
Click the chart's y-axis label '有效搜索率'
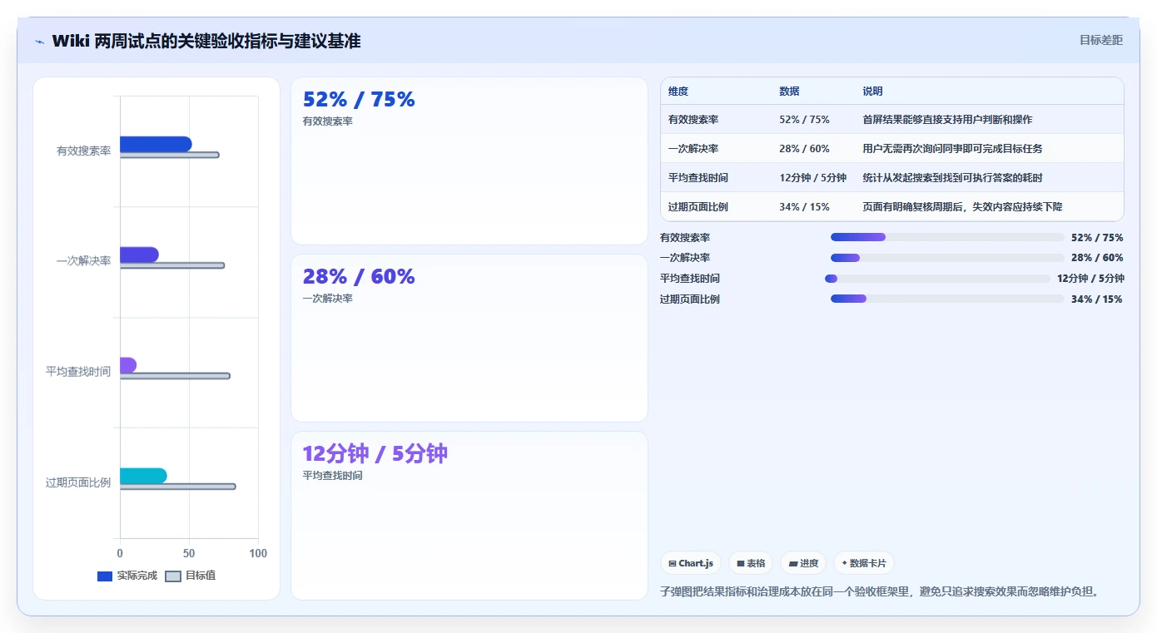(83, 151)
